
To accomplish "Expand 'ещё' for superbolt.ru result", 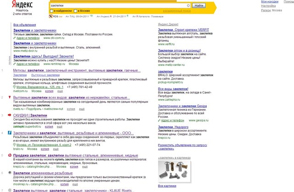I will click(x=60, y=127).
